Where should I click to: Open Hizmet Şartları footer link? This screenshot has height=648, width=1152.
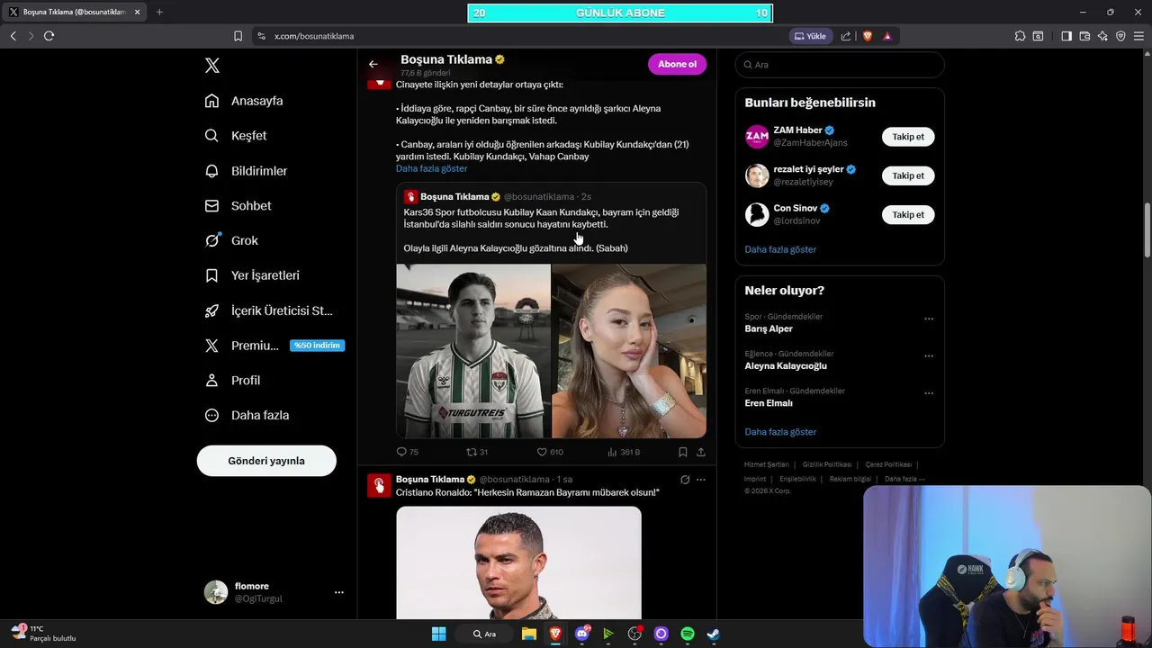767,464
